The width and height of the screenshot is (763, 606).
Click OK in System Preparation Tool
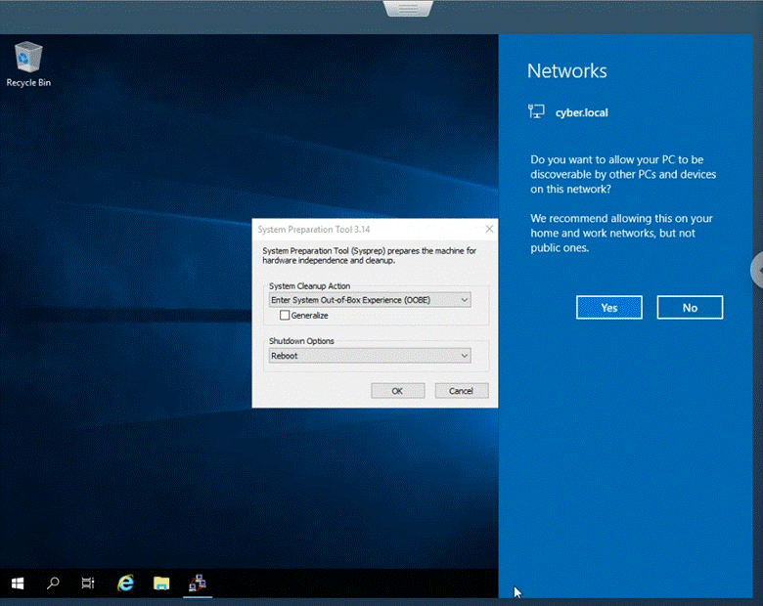coord(397,391)
